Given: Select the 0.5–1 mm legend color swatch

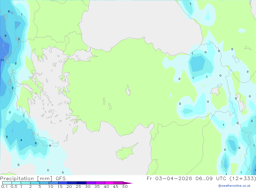Looking at the screenshot, I should 16,183.
